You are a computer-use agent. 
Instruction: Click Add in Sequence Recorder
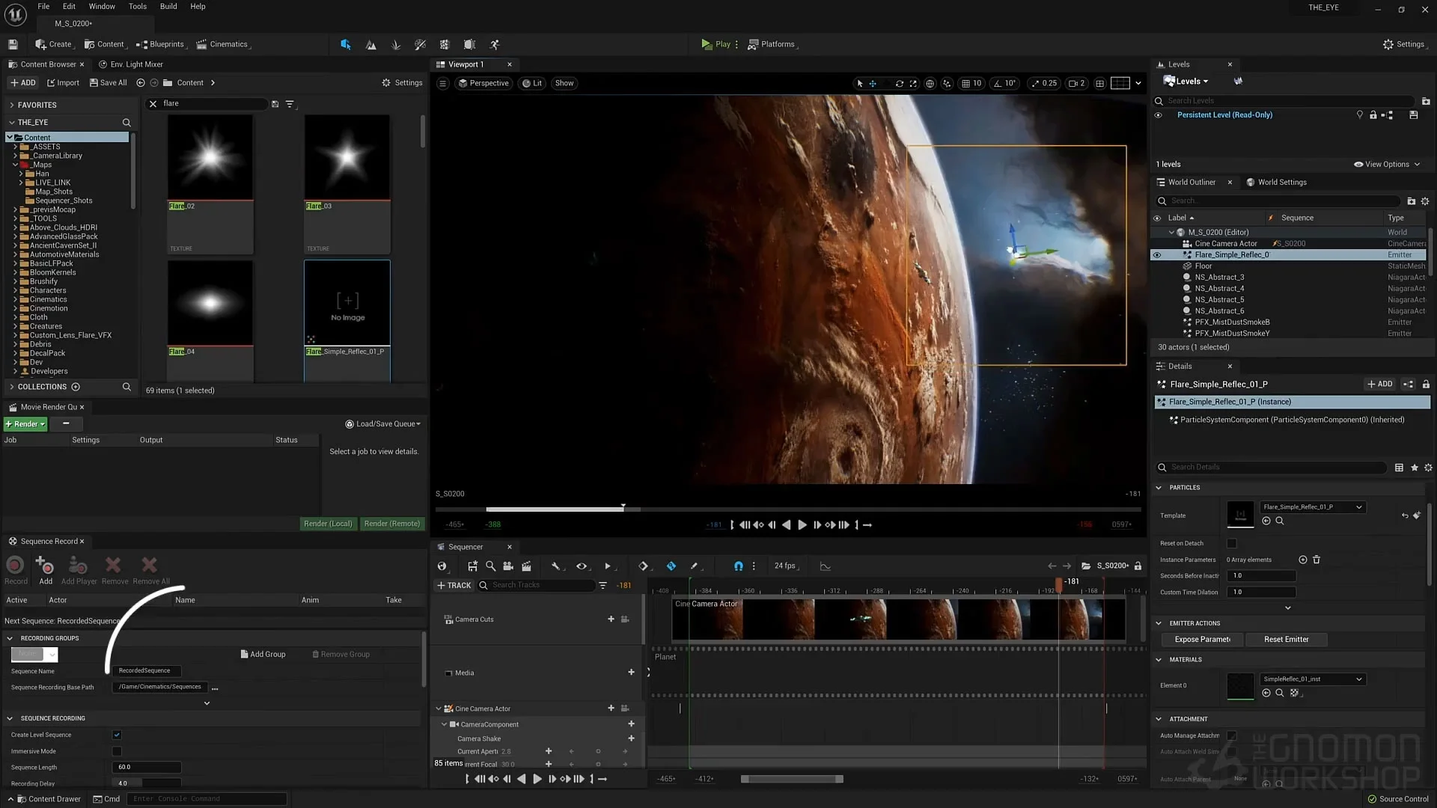click(45, 569)
